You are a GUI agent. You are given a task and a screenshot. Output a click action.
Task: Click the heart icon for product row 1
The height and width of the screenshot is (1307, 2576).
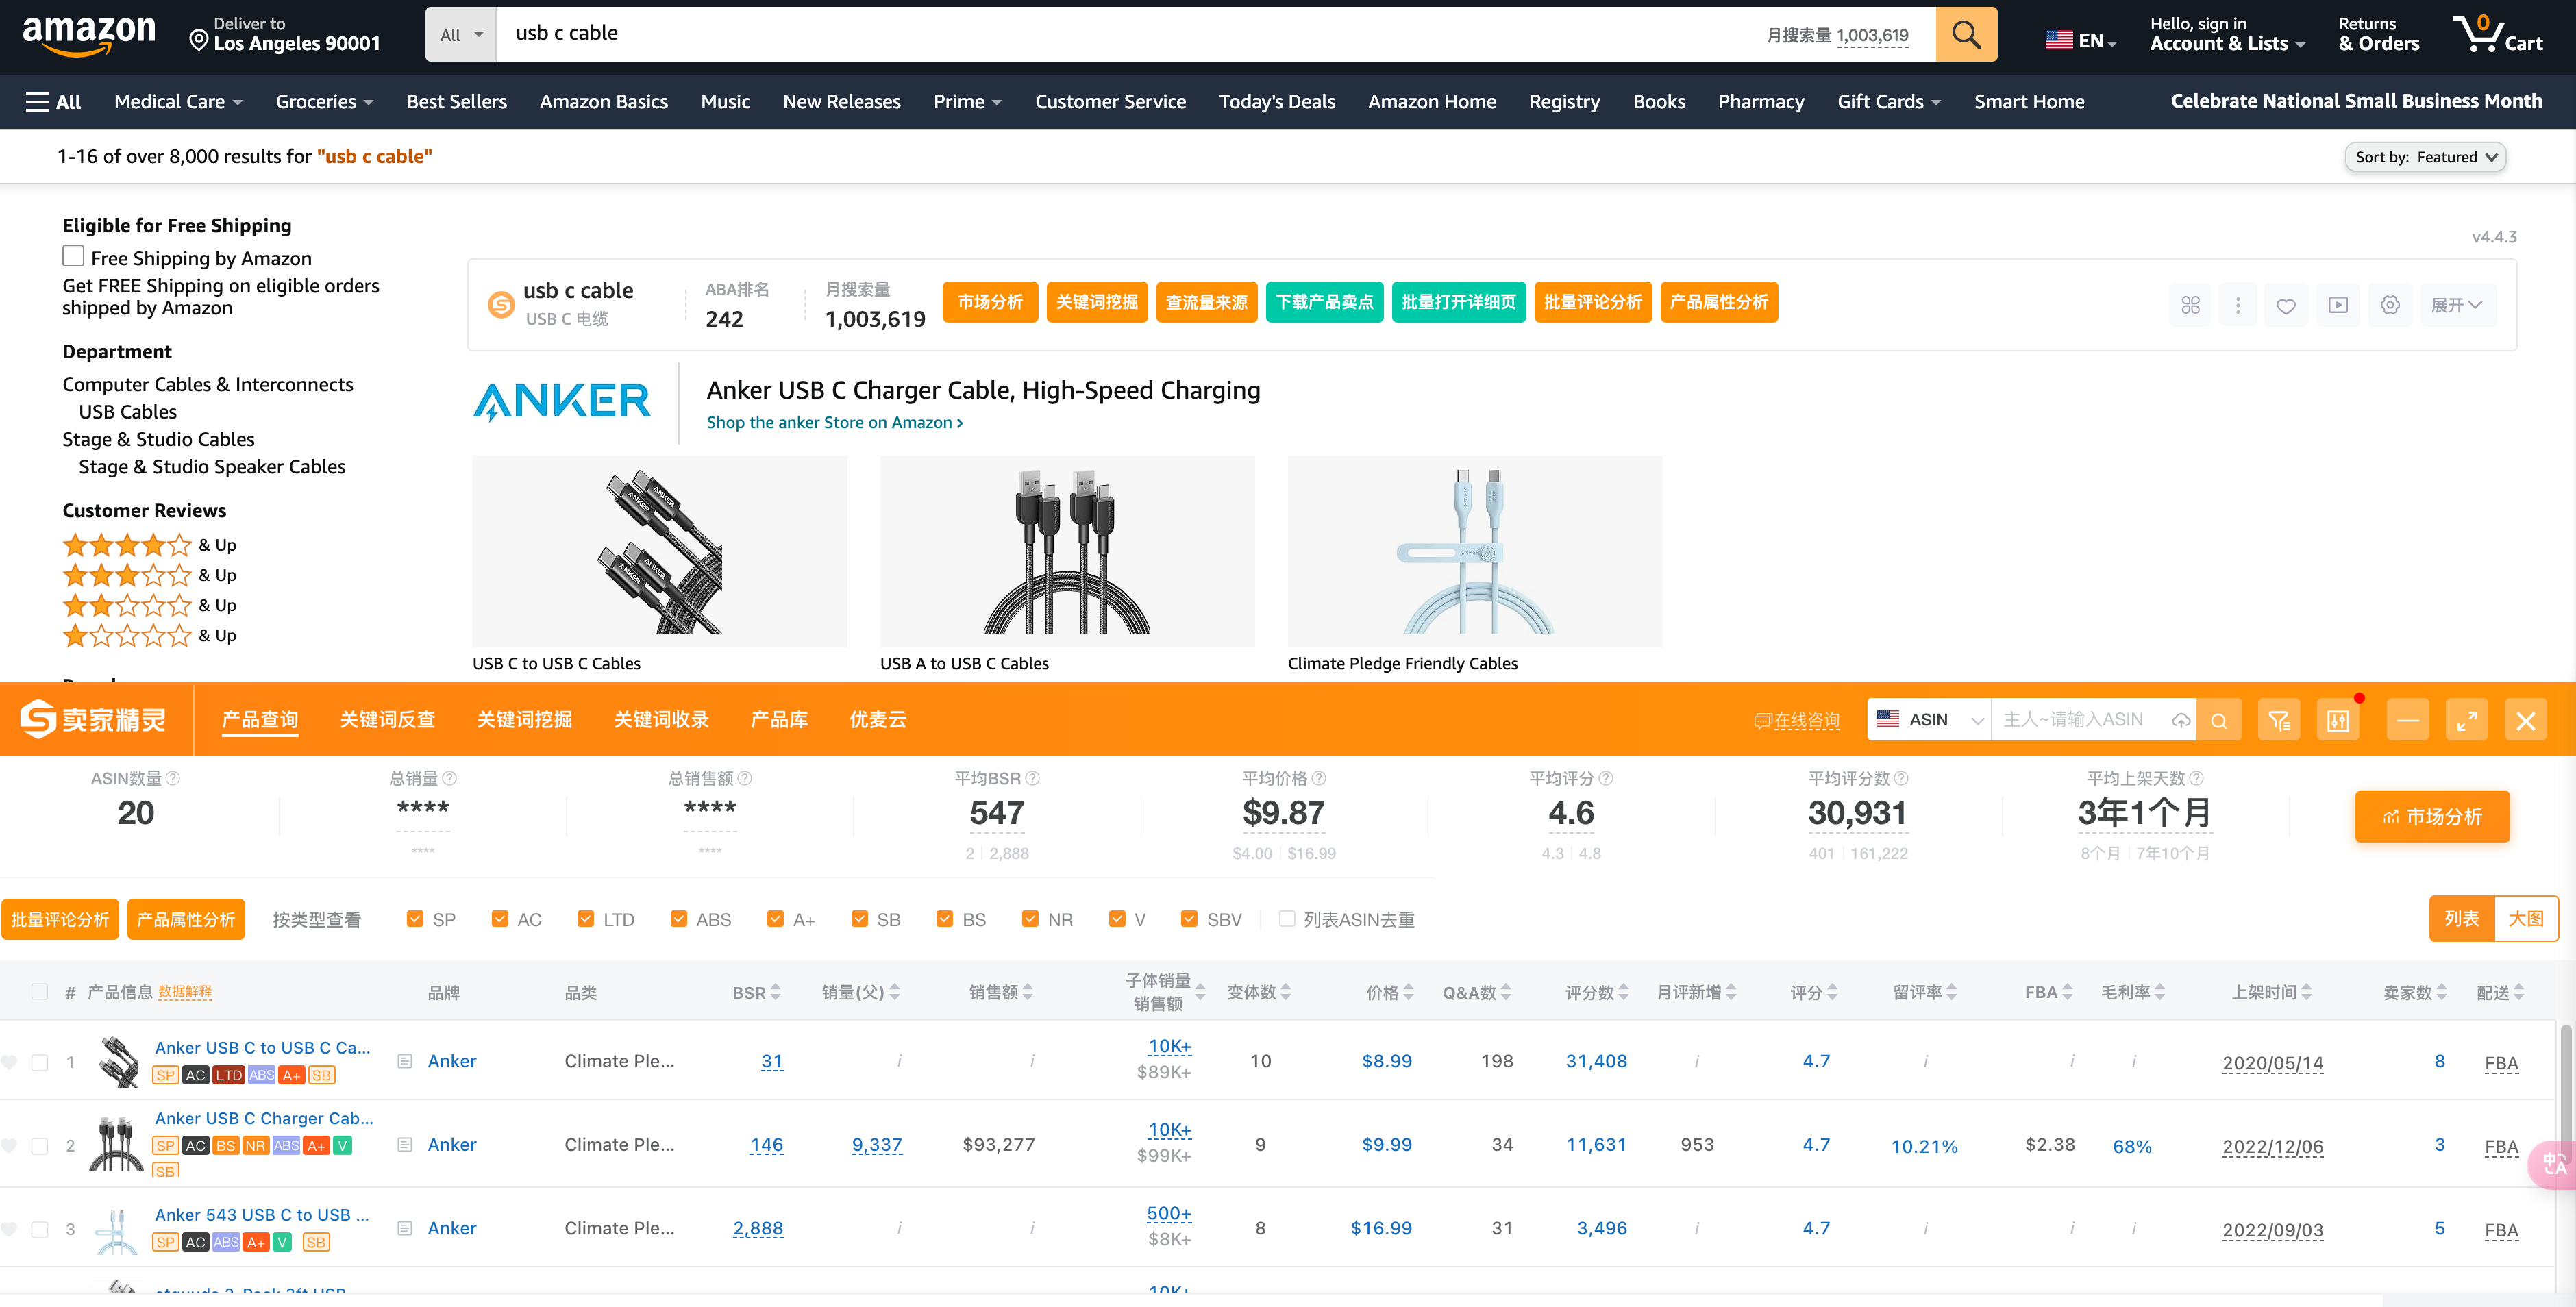(x=9, y=1062)
